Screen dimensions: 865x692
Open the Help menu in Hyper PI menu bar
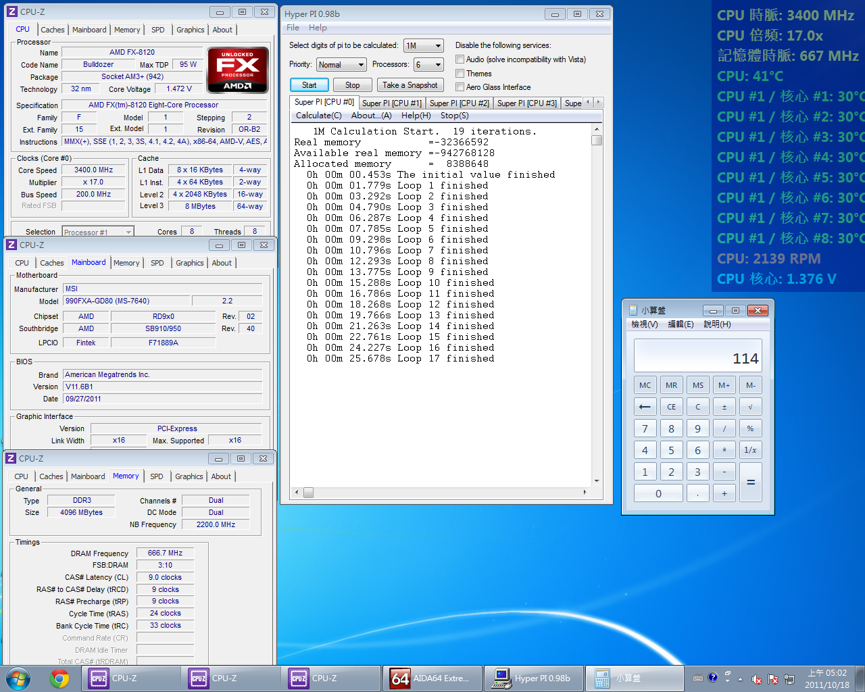pos(318,28)
